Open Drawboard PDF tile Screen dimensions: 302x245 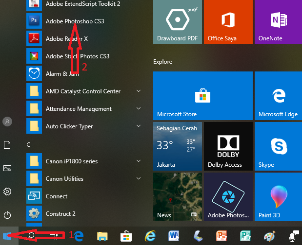(178, 22)
